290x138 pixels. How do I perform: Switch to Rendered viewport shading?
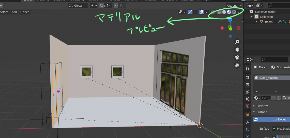pos(234,12)
